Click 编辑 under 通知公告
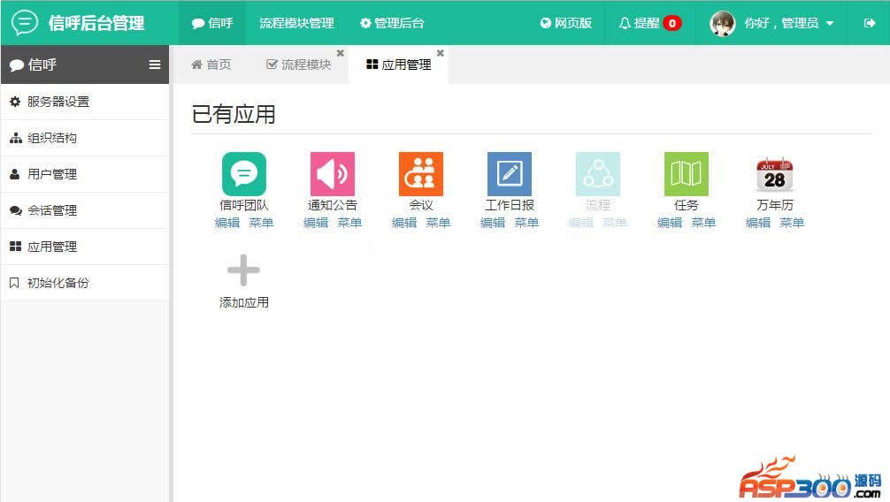The image size is (890, 502). (316, 223)
